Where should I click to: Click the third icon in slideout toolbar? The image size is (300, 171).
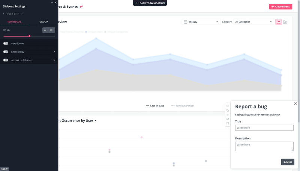(x=228, y=115)
